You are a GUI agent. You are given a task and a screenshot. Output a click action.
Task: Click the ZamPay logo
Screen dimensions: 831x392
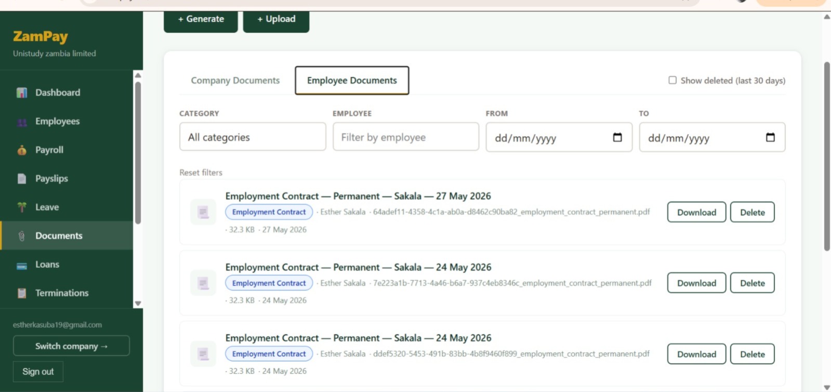(x=41, y=36)
